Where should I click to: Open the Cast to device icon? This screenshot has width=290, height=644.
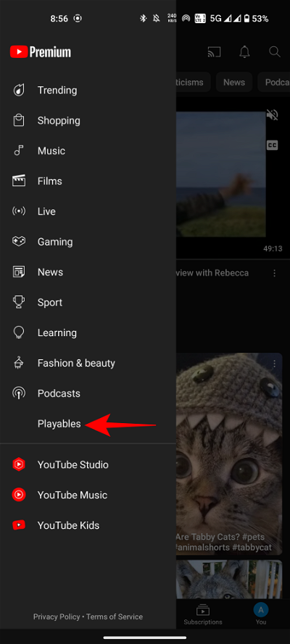click(214, 52)
